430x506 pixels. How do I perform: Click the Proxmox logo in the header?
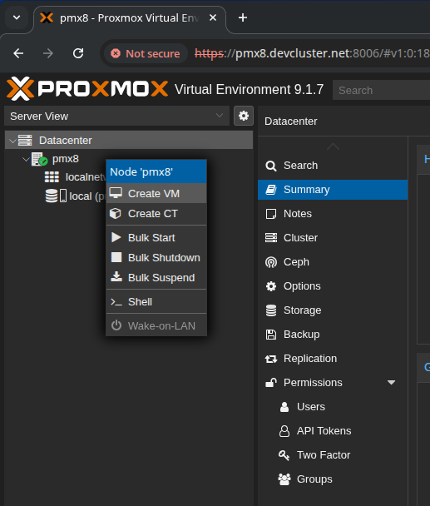pyautogui.click(x=87, y=89)
